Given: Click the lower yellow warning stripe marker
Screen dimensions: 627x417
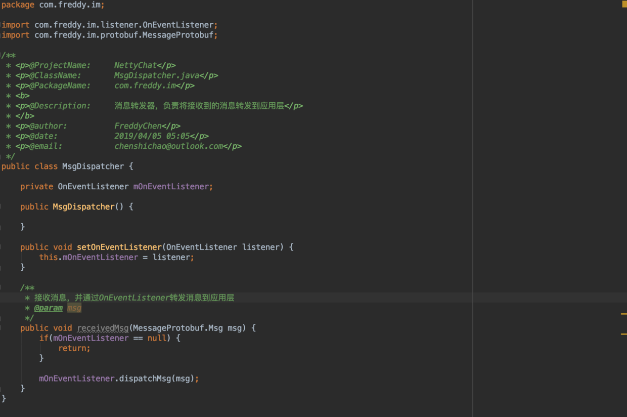Looking at the screenshot, I should [624, 334].
